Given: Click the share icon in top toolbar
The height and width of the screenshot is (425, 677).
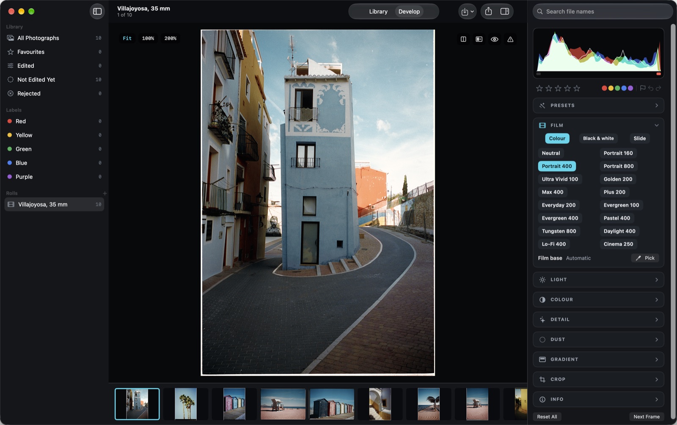Looking at the screenshot, I should (x=488, y=11).
